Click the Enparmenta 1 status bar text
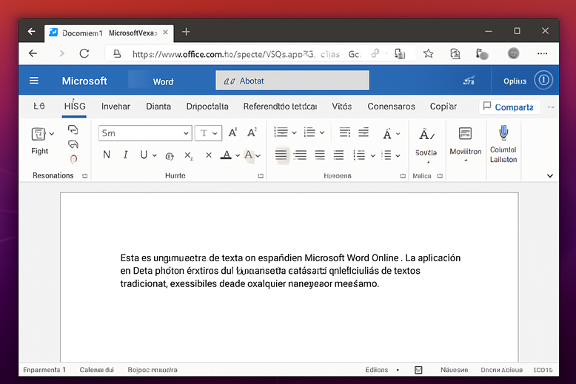 click(x=44, y=370)
